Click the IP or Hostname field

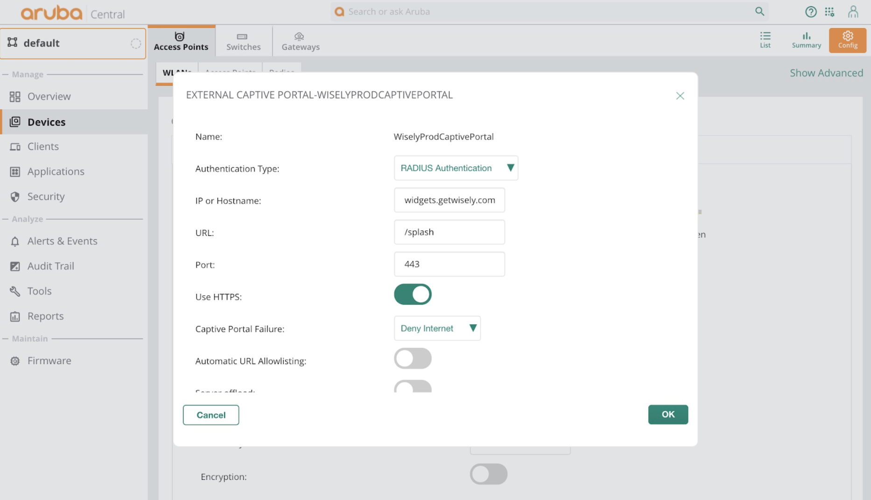pyautogui.click(x=450, y=200)
